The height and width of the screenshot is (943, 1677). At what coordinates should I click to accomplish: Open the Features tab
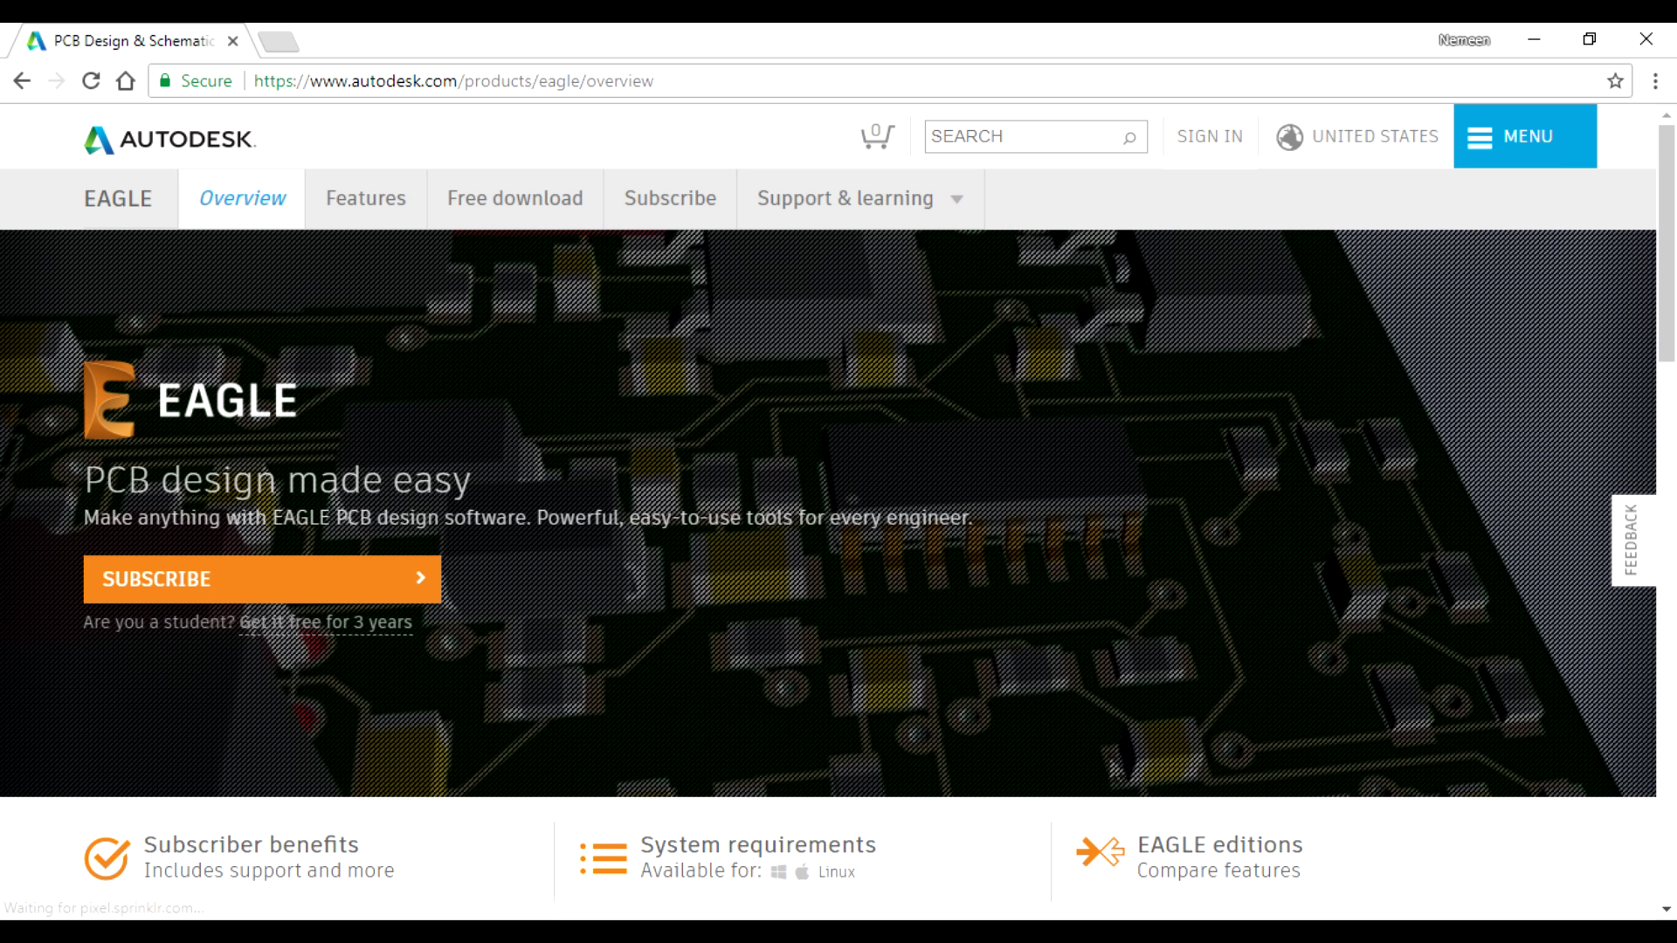(365, 199)
